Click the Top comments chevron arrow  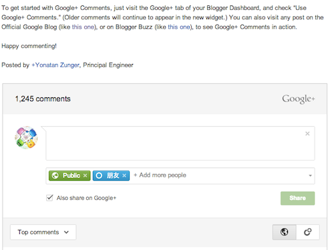[66, 232]
